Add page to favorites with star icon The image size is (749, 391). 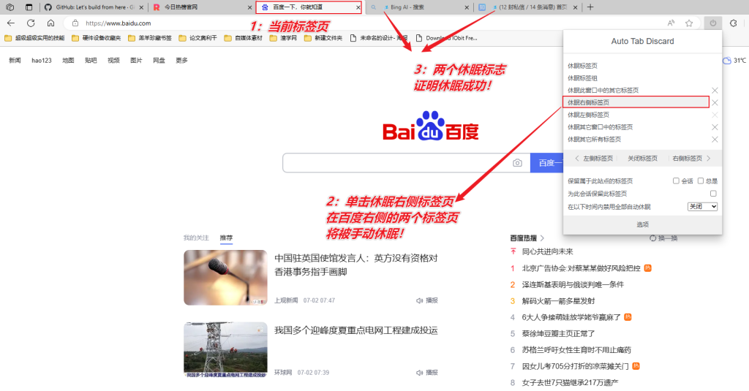click(x=689, y=23)
